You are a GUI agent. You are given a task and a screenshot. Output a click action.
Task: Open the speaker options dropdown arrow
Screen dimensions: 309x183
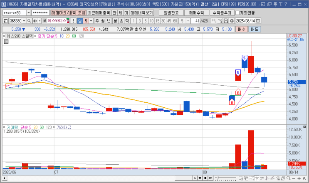pos(40,21)
